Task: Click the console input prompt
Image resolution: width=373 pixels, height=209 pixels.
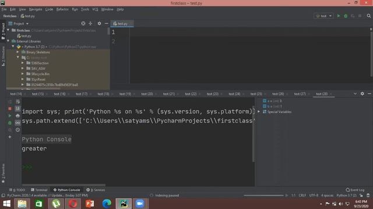Action: tap(27, 167)
